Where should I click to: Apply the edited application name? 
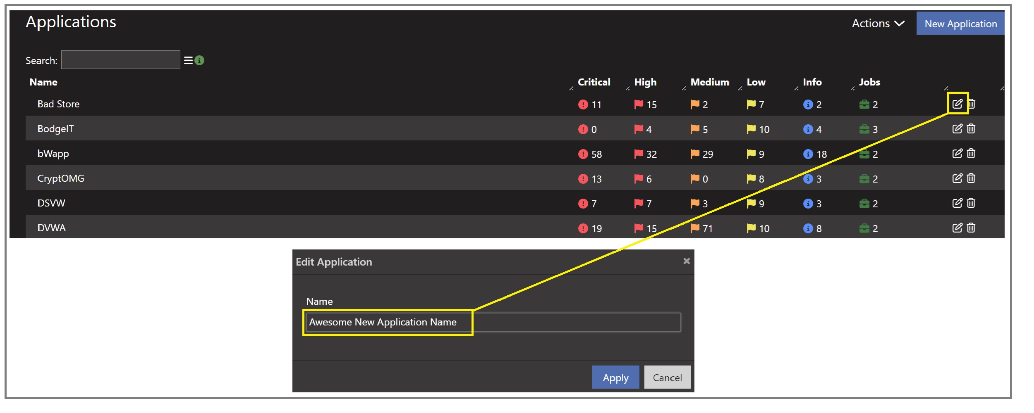(x=615, y=377)
